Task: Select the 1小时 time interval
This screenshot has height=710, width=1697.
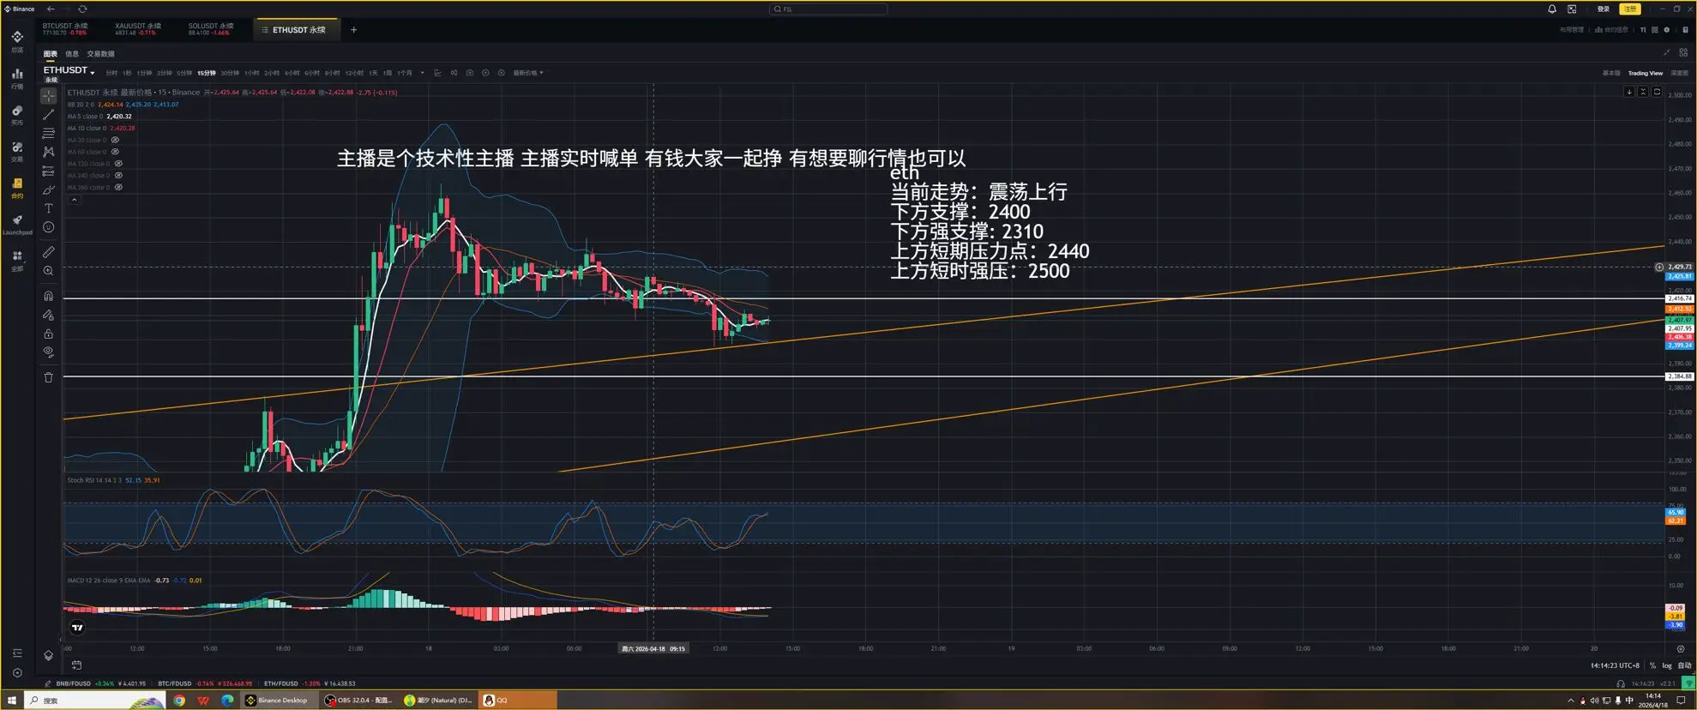Action: pyautogui.click(x=251, y=73)
